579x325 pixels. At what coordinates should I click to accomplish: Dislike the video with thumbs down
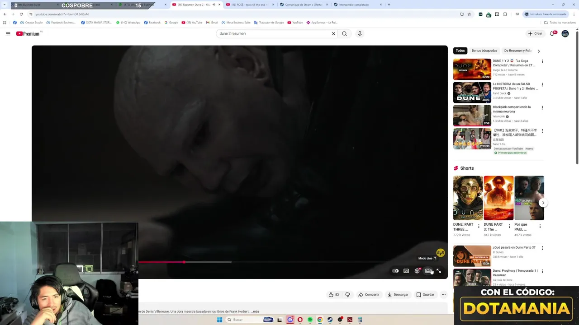click(347, 295)
